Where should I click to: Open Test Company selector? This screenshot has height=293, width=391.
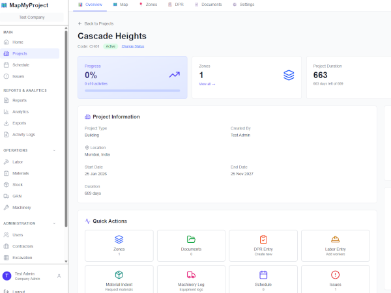coord(32,18)
